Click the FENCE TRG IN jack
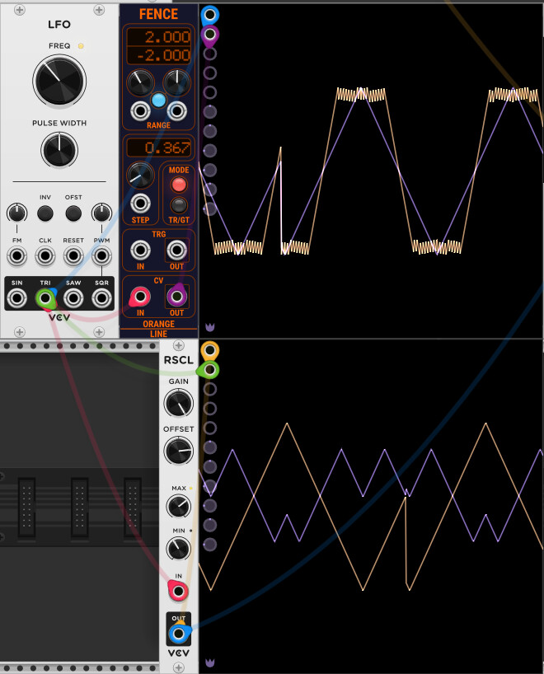 pos(141,250)
